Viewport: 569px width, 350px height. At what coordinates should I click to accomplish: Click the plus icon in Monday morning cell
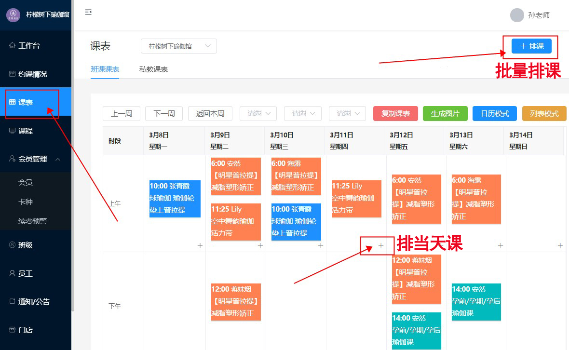(200, 245)
